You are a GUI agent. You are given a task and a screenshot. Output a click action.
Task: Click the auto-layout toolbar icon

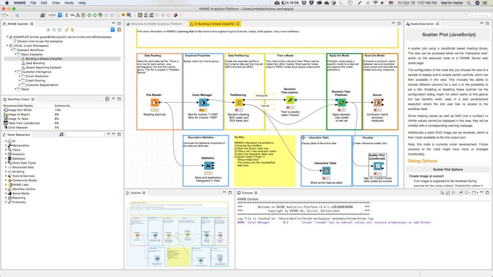point(78,15)
